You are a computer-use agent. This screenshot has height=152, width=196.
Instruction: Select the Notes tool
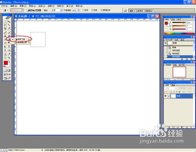point(5,54)
